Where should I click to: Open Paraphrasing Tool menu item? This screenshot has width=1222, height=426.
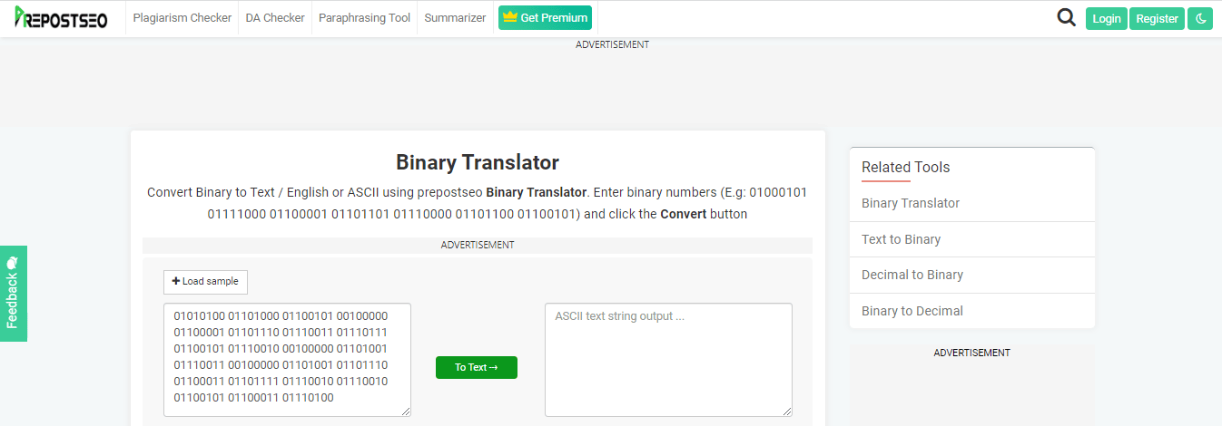coord(364,18)
